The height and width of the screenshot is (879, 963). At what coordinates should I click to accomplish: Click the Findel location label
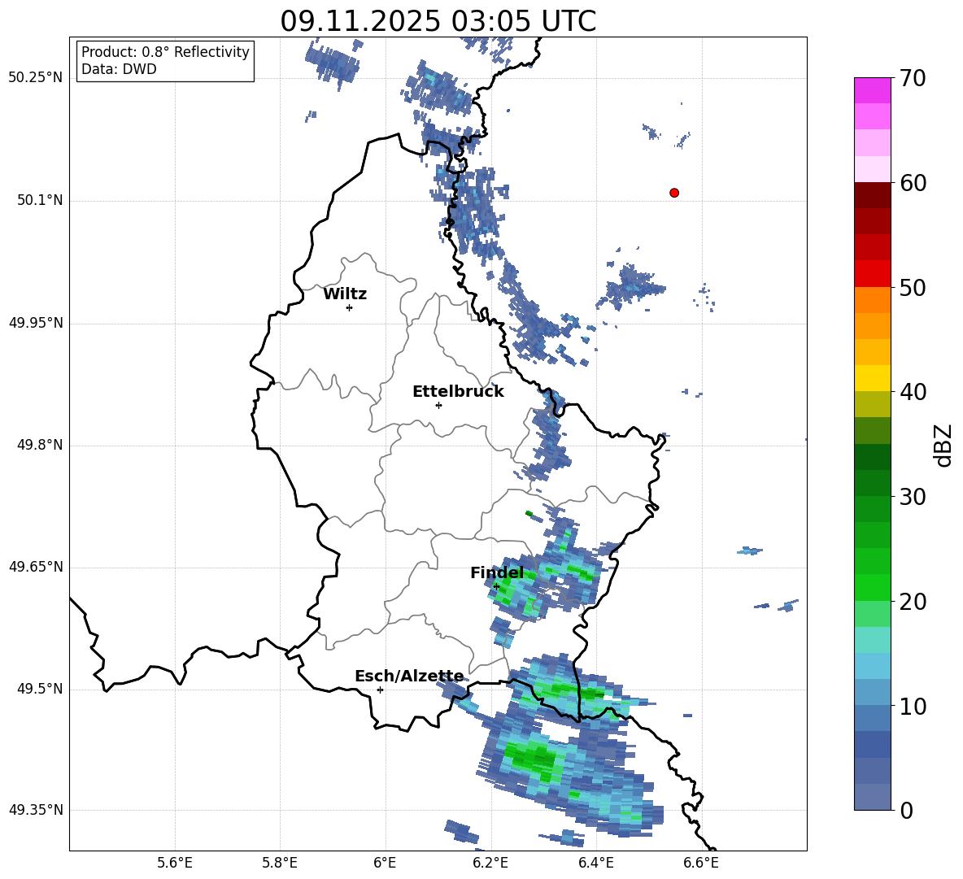click(x=497, y=572)
